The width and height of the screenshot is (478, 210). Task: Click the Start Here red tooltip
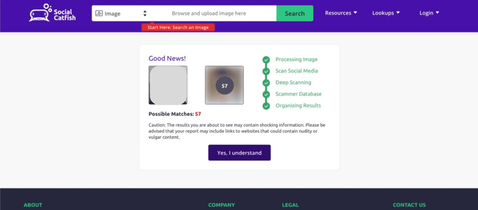point(178,27)
